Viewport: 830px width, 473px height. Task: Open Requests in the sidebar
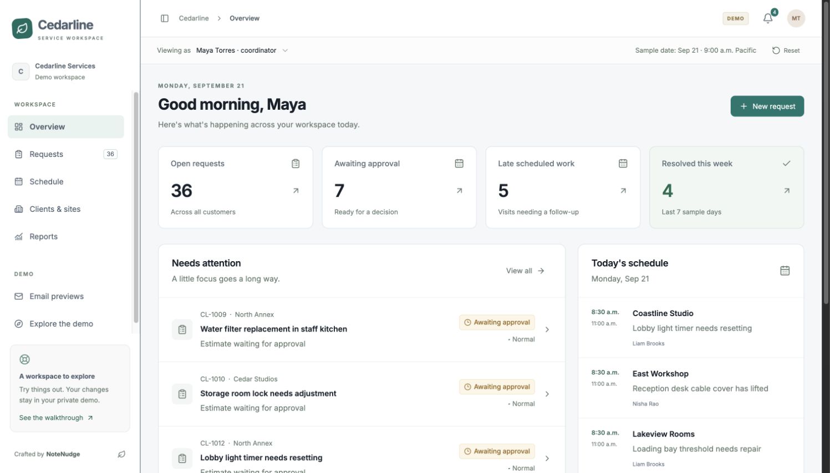tap(66, 154)
